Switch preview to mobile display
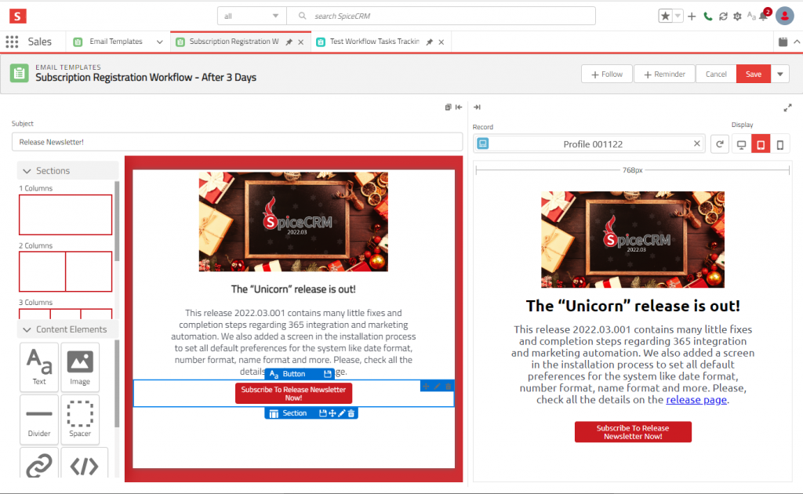Image resolution: width=803 pixels, height=494 pixels. coord(780,144)
